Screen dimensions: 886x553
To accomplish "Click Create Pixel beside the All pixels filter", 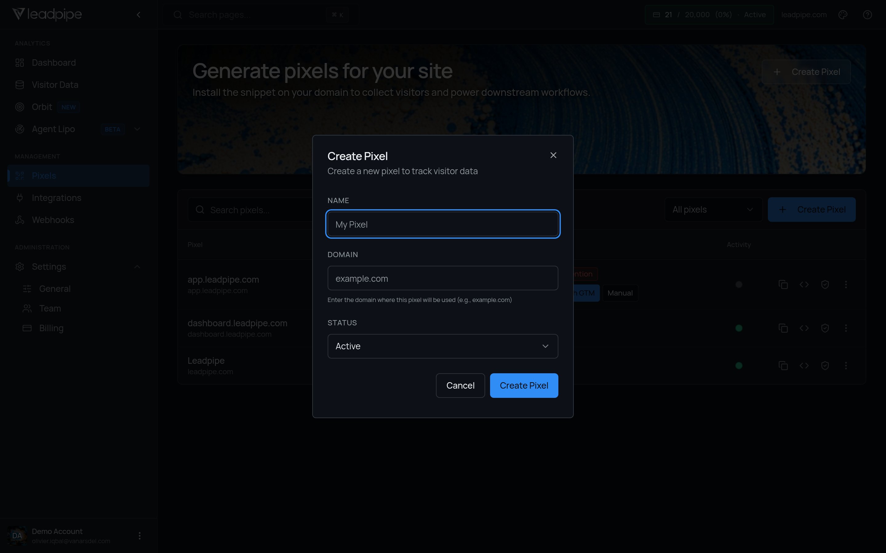I will pyautogui.click(x=812, y=210).
